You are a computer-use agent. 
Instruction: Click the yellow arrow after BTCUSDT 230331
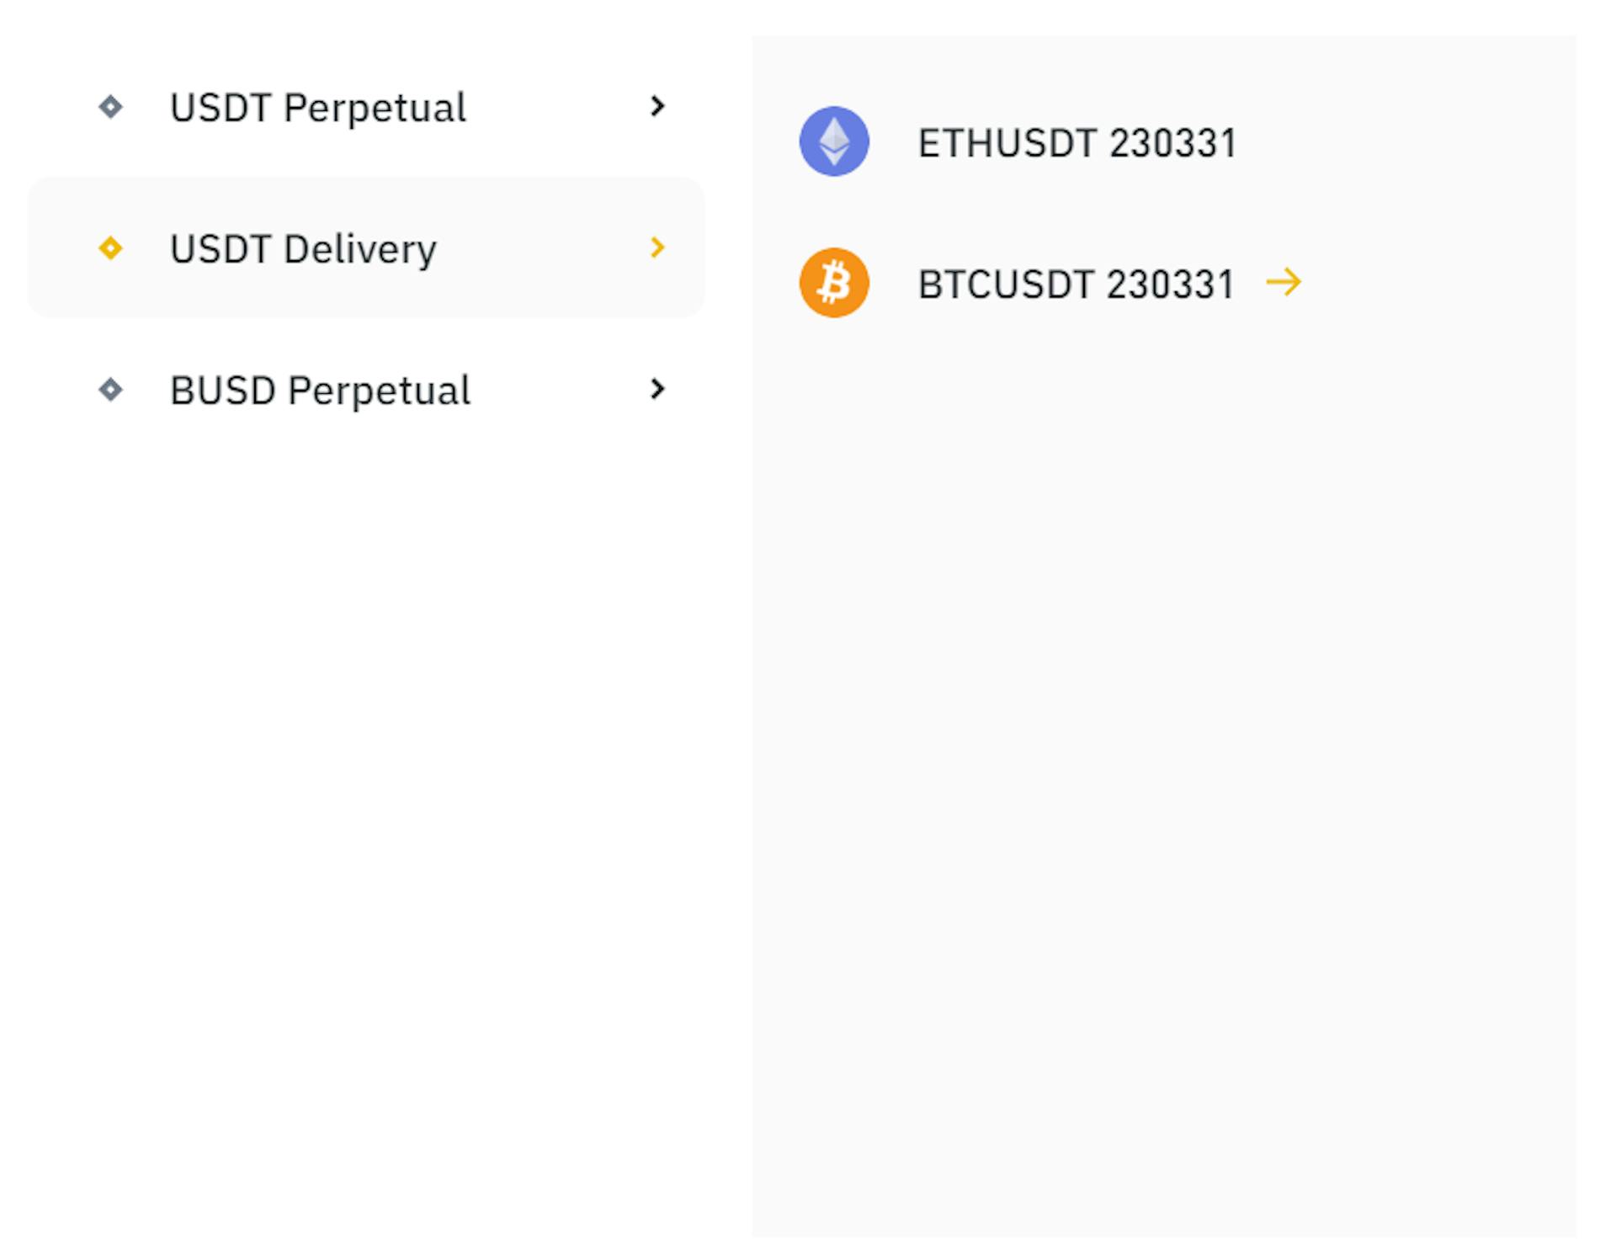[x=1284, y=282]
